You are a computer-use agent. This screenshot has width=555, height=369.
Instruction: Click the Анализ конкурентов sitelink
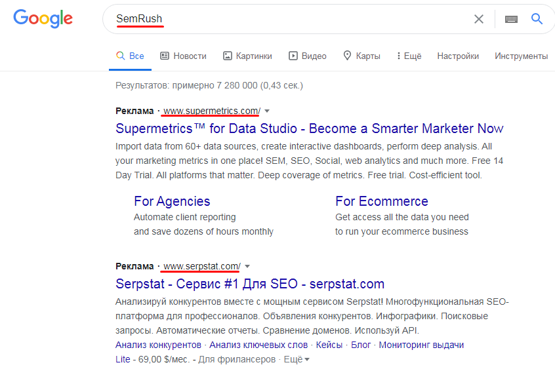click(158, 345)
